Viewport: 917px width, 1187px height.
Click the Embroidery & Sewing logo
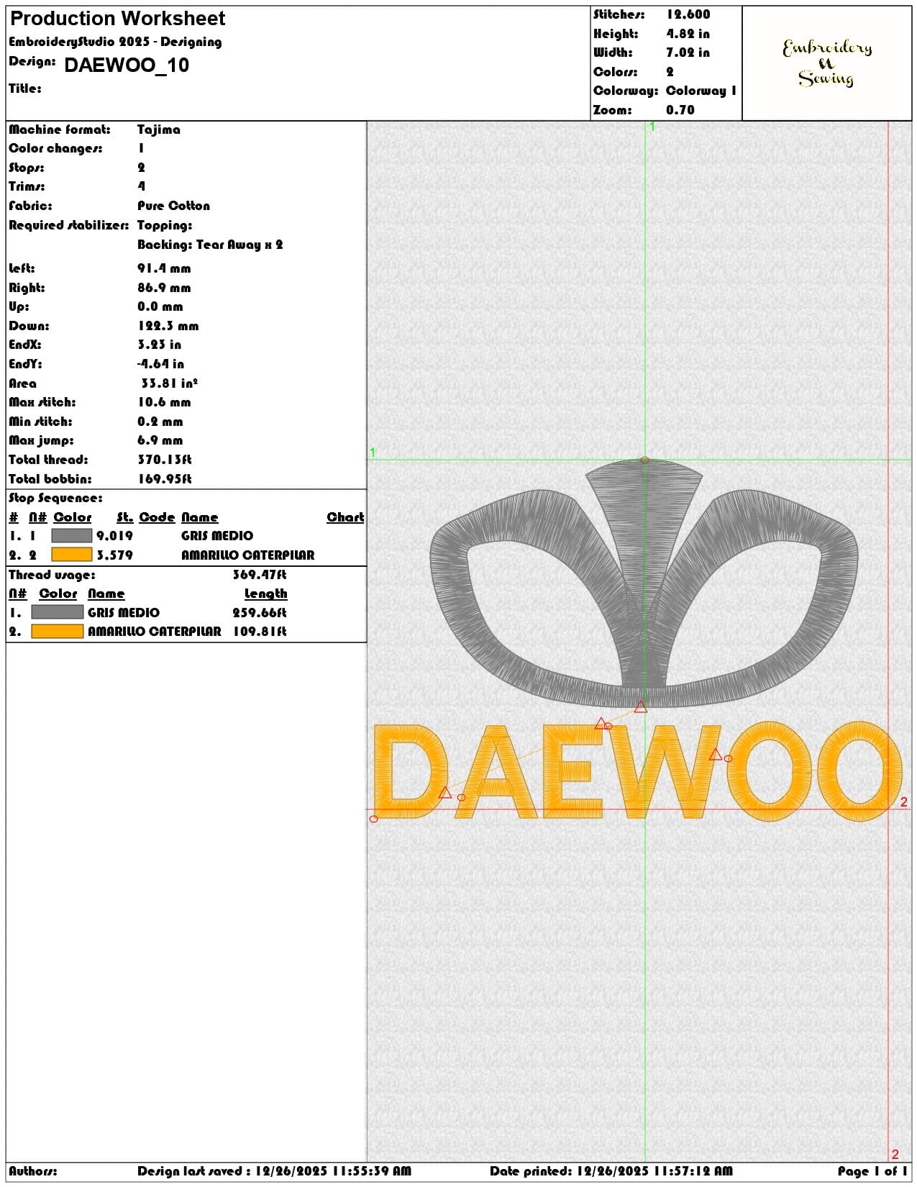(x=827, y=63)
